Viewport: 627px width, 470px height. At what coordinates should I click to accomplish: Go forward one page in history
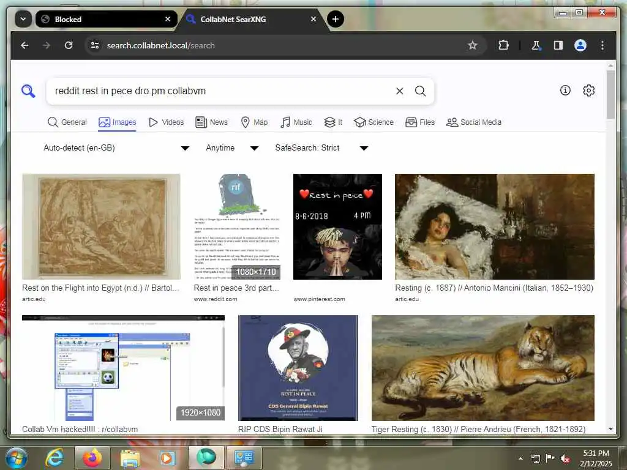[x=47, y=45]
